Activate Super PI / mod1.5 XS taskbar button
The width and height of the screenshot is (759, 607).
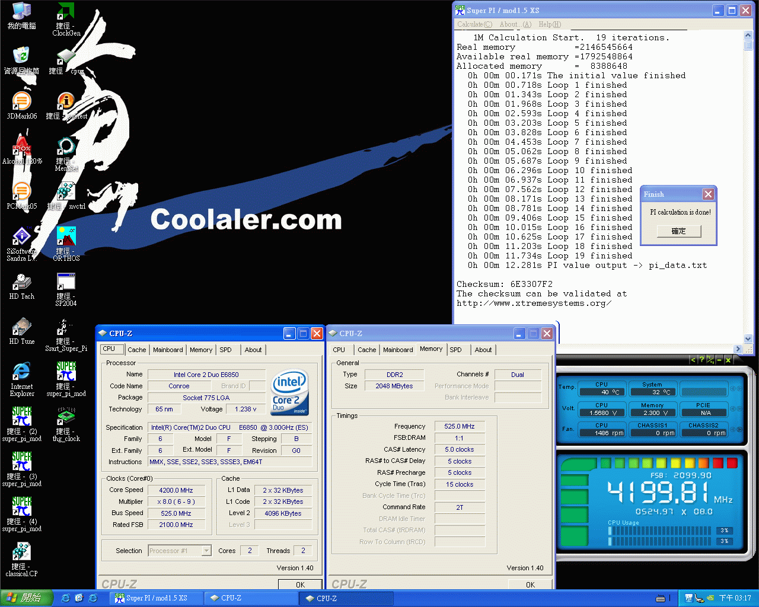pos(157,598)
